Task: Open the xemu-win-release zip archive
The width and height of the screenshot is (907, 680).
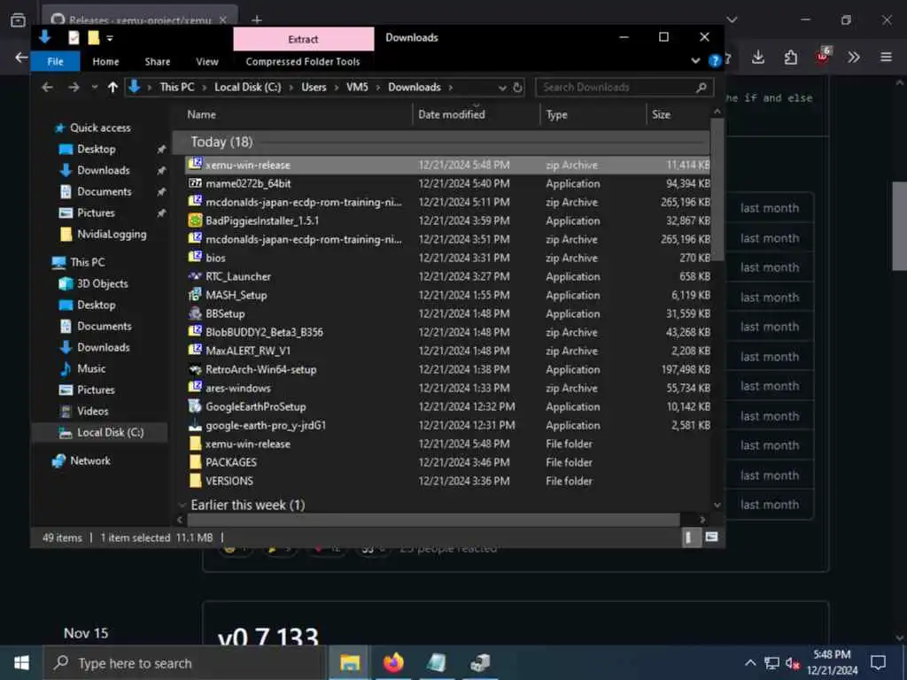Action: pos(248,165)
